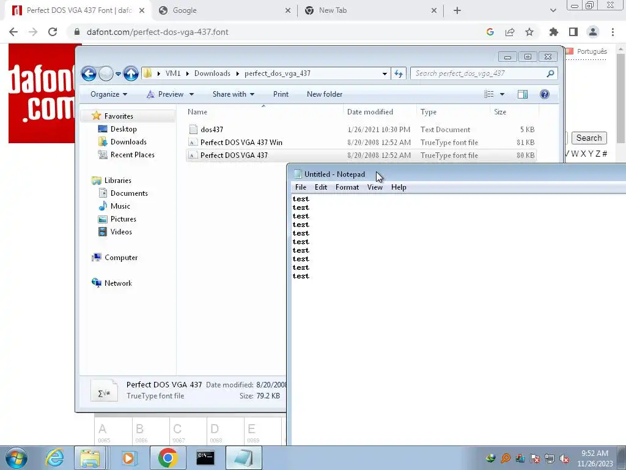Select Perfect DOS VGA 437 Win file

tap(361, 142)
